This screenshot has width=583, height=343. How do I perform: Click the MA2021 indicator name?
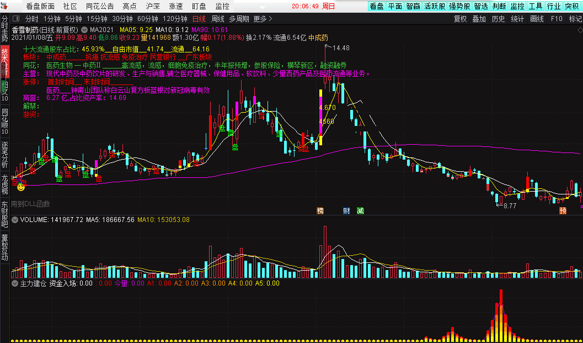(x=101, y=30)
